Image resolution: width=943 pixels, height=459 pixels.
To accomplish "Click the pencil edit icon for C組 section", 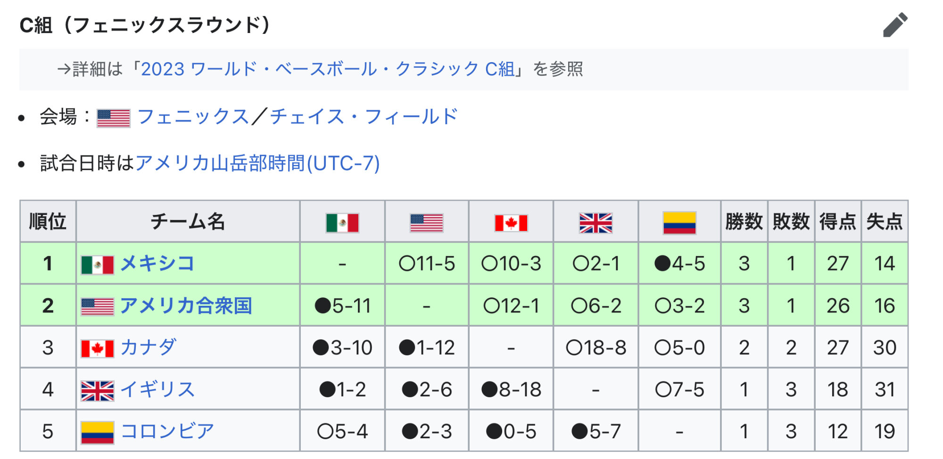I will [894, 25].
